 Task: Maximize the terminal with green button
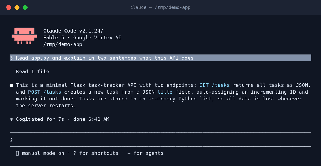pos(25,7)
